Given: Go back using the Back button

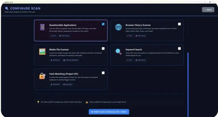Looking at the screenshot, I should [x=208, y=10].
